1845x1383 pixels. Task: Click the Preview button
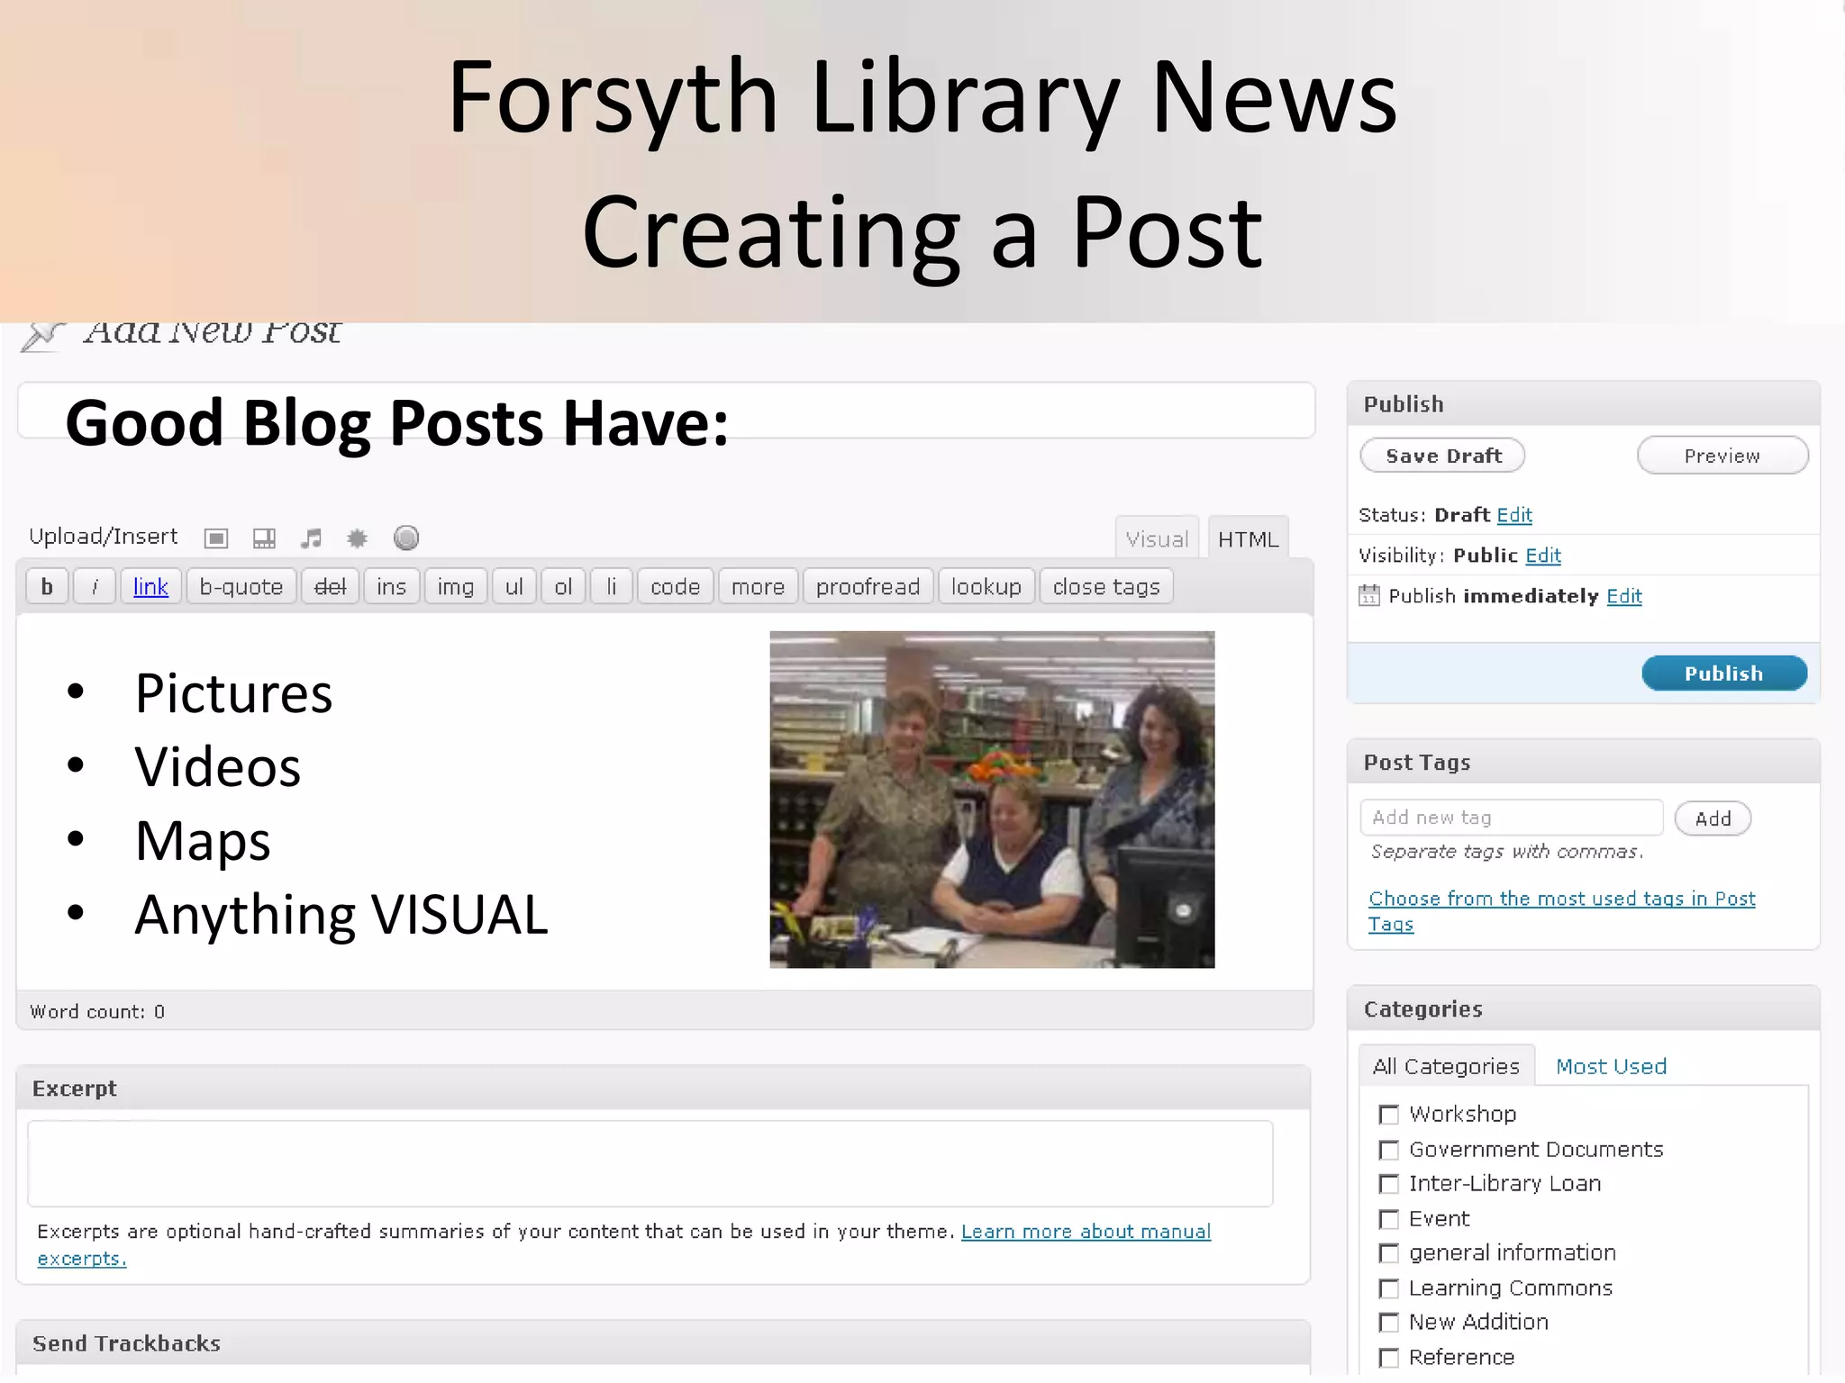tap(1722, 456)
